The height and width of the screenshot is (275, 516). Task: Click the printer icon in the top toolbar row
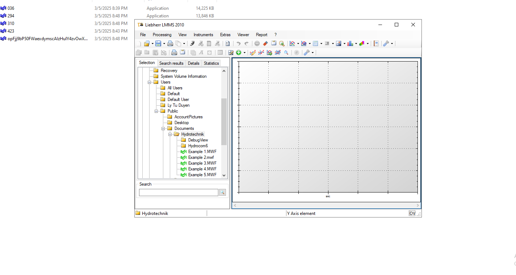[x=170, y=43]
